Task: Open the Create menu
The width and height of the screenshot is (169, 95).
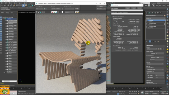Action: [26, 3]
